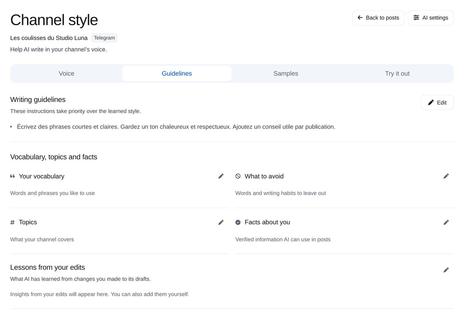This screenshot has width=464, height=319.
Task: Go Back to posts
Action: pyautogui.click(x=378, y=18)
